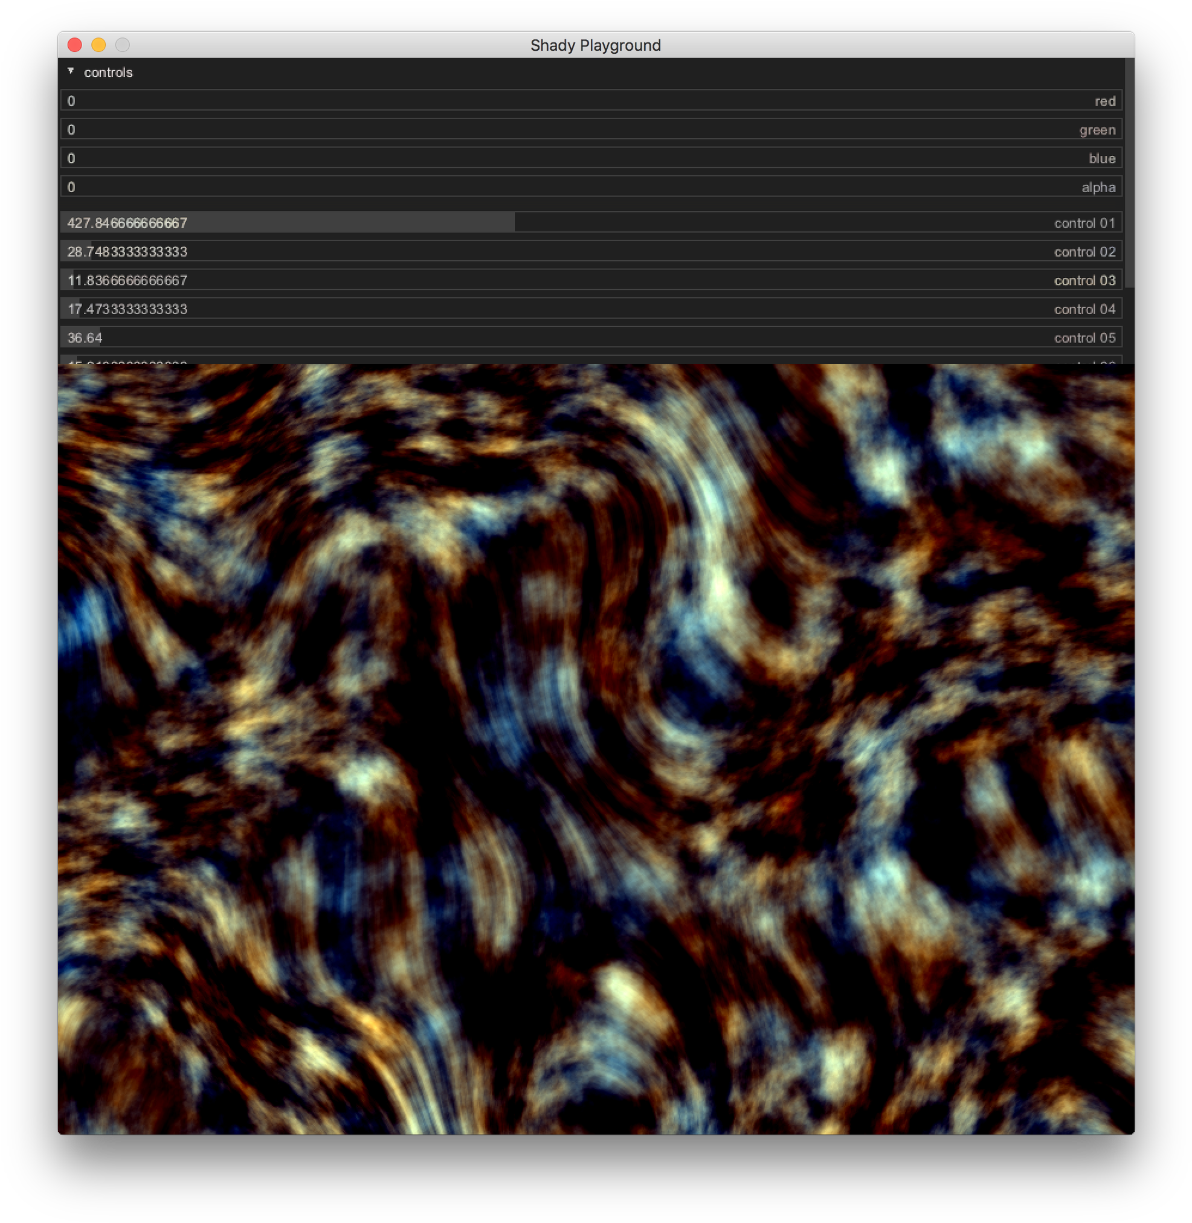Click the red value slider
Screen dimensions: 1192x1223
click(x=591, y=101)
